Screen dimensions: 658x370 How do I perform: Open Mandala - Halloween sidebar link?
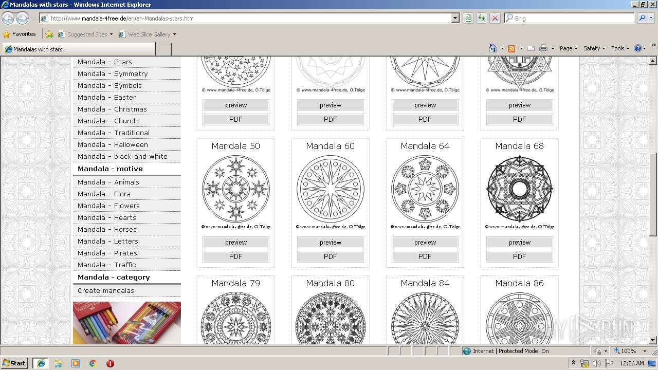(x=113, y=144)
